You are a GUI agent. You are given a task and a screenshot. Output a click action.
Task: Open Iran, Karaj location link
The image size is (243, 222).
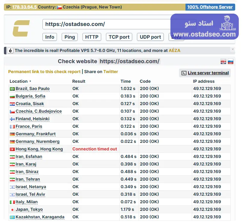[x=26, y=164]
